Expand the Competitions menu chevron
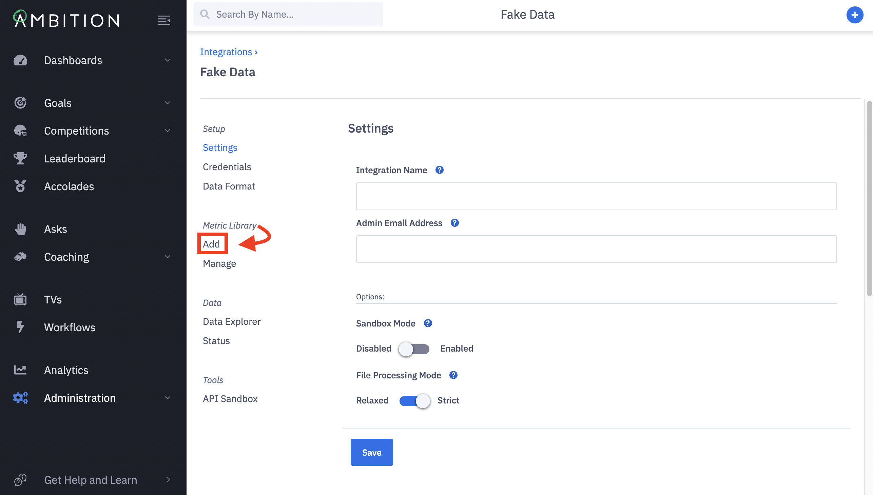This screenshot has height=495, width=873. pyautogui.click(x=167, y=131)
